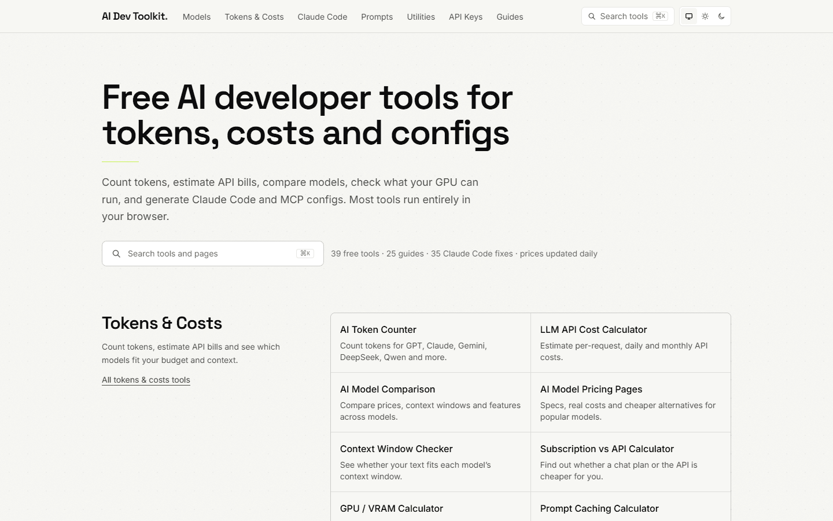This screenshot has width=833, height=521.
Task: Open the Tokens & Costs nav item
Action: click(x=254, y=17)
